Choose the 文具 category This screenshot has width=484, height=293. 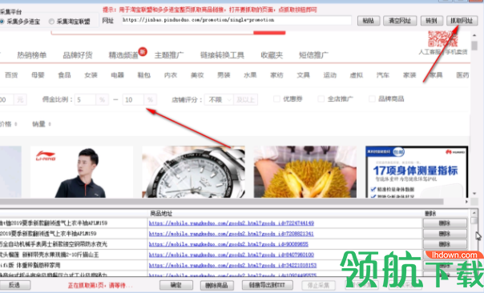coord(304,75)
